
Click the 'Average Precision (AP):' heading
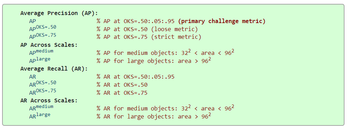click(59, 13)
